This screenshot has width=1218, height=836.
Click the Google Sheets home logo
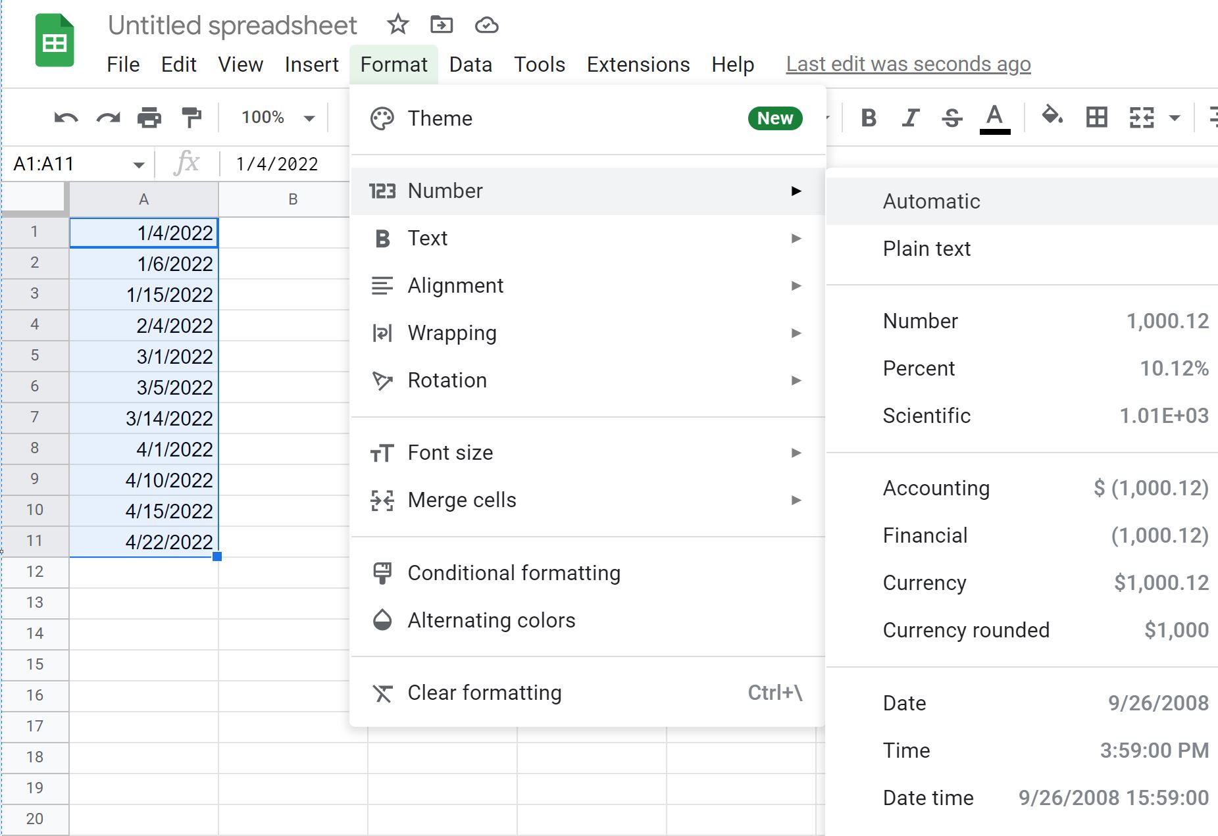(55, 41)
